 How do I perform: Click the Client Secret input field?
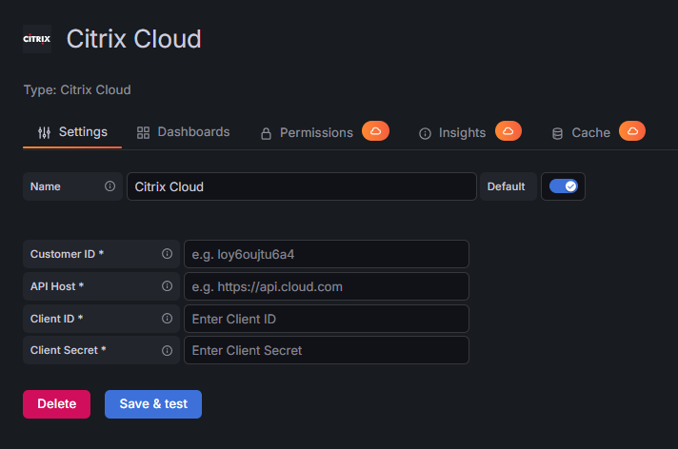(327, 350)
